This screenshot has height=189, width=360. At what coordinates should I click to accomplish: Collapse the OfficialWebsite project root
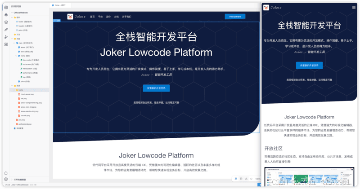click(x=12, y=13)
